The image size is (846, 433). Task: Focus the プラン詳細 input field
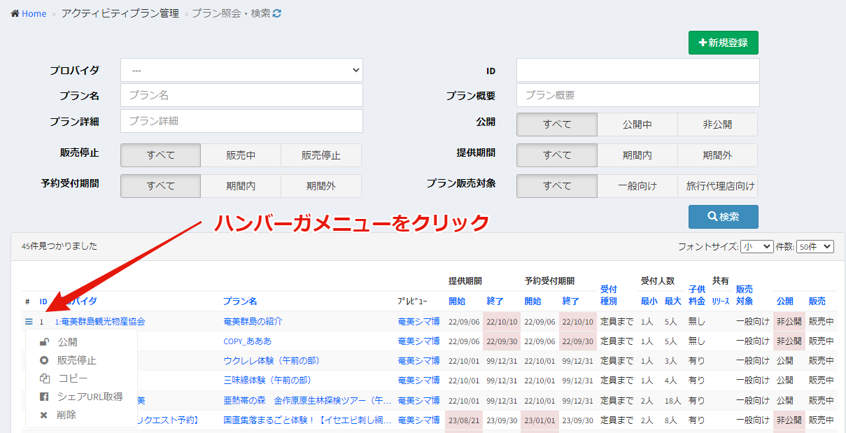(x=242, y=120)
